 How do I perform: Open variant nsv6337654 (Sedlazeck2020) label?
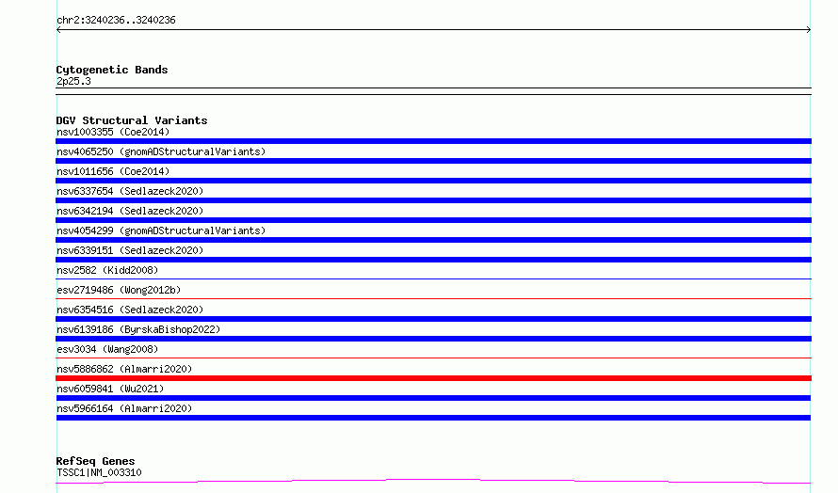pyautogui.click(x=130, y=191)
